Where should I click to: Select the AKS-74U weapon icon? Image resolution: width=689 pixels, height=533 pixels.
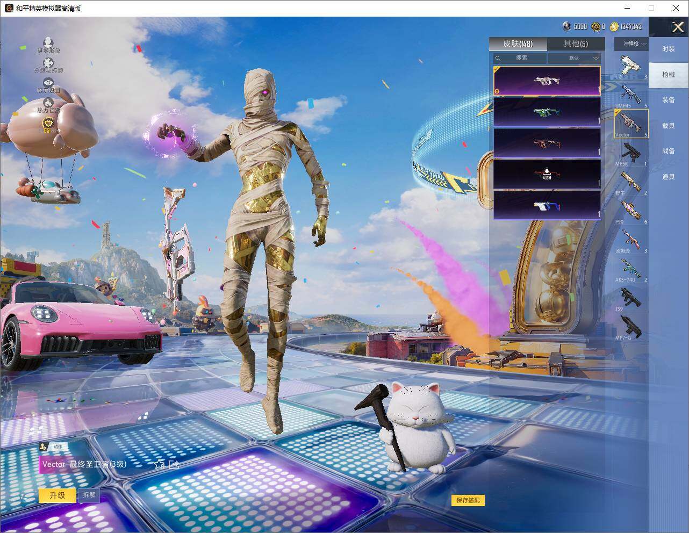pyautogui.click(x=631, y=269)
